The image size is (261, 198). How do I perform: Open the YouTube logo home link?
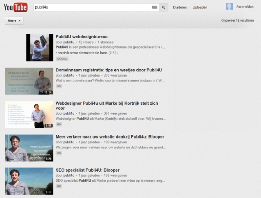click(15, 7)
